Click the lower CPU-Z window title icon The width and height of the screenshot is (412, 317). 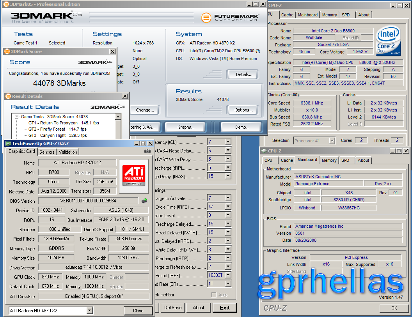coord(264,151)
